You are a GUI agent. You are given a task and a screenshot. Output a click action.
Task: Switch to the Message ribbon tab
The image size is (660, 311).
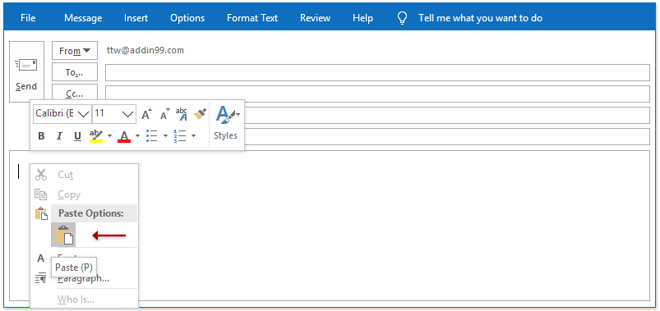83,18
